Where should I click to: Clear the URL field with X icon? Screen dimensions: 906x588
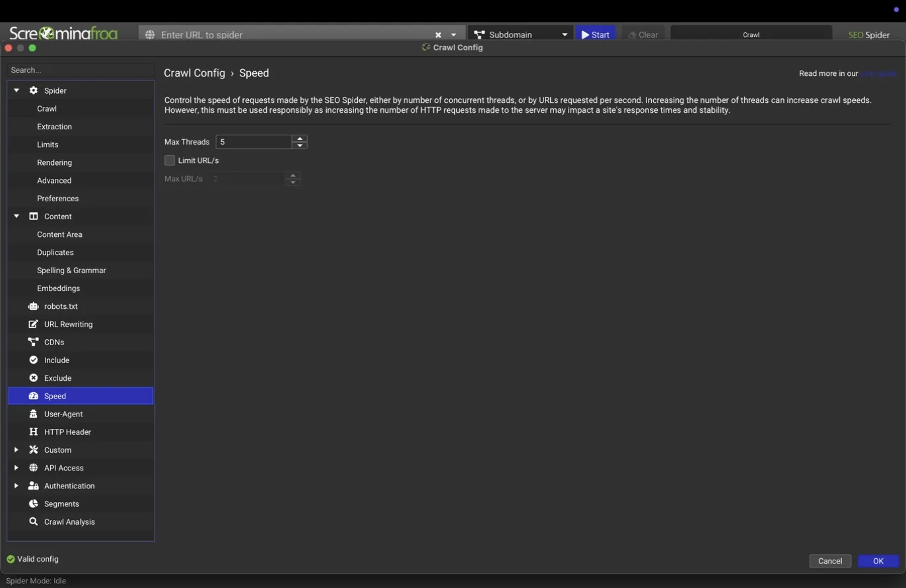point(438,34)
